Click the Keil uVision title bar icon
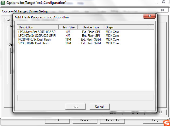Image resolution: width=170 pixels, height=126 pixels. click(3, 3)
